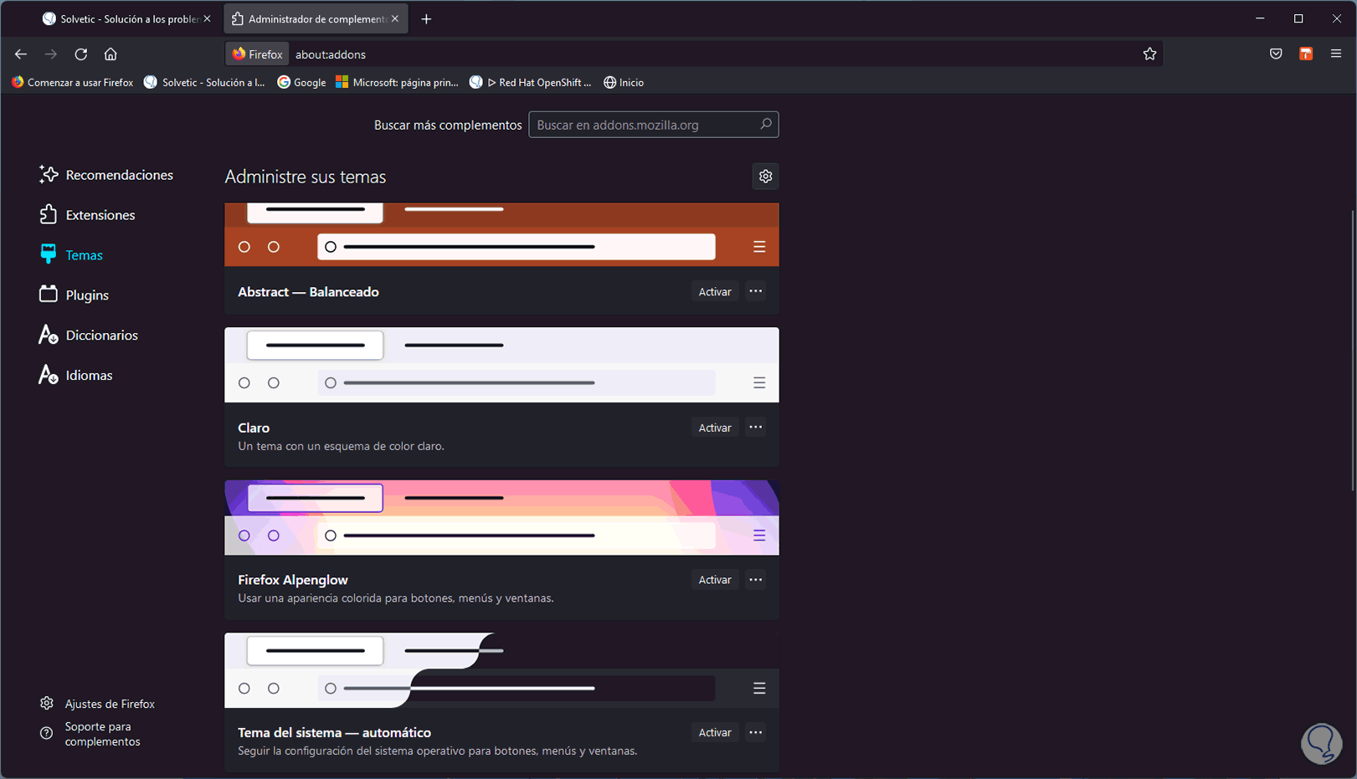Open the Inicio bookmark
Screen dimensions: 1357x779
(624, 82)
